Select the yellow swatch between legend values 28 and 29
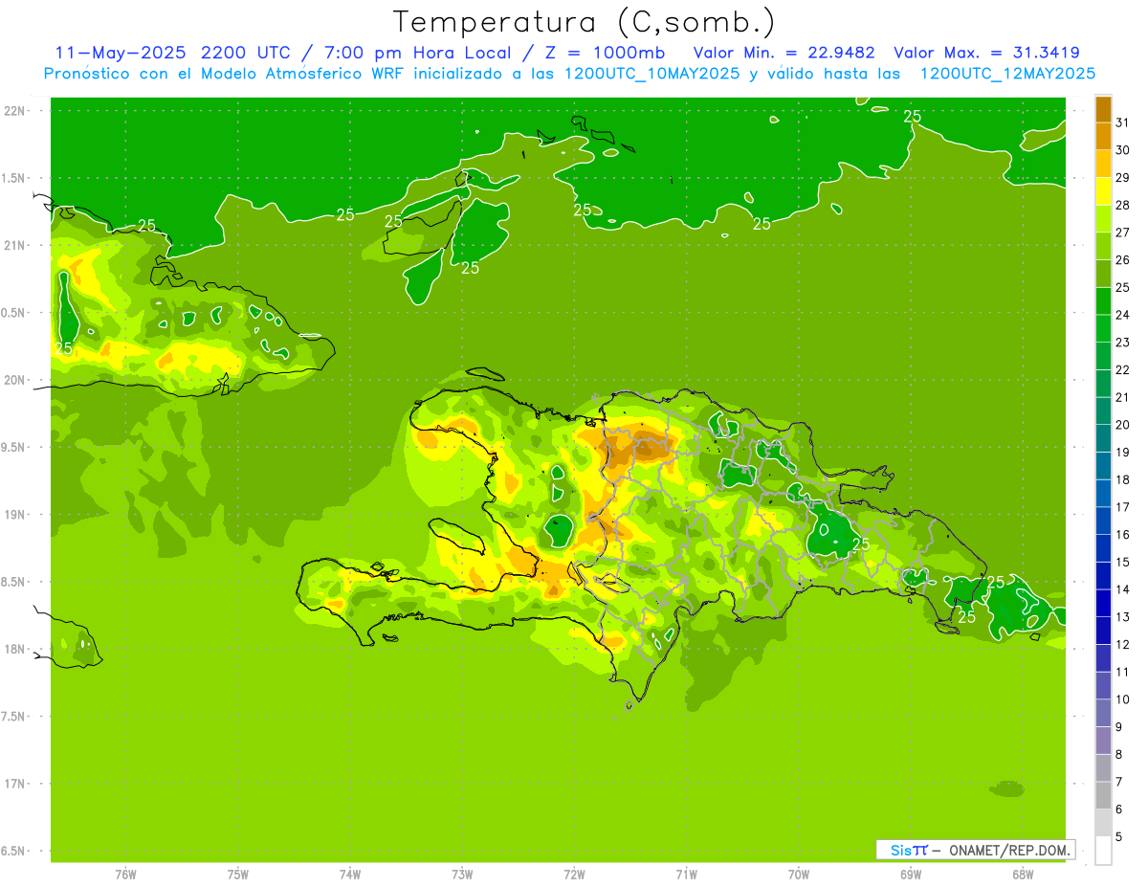The height and width of the screenshot is (887, 1148). 1103,191
